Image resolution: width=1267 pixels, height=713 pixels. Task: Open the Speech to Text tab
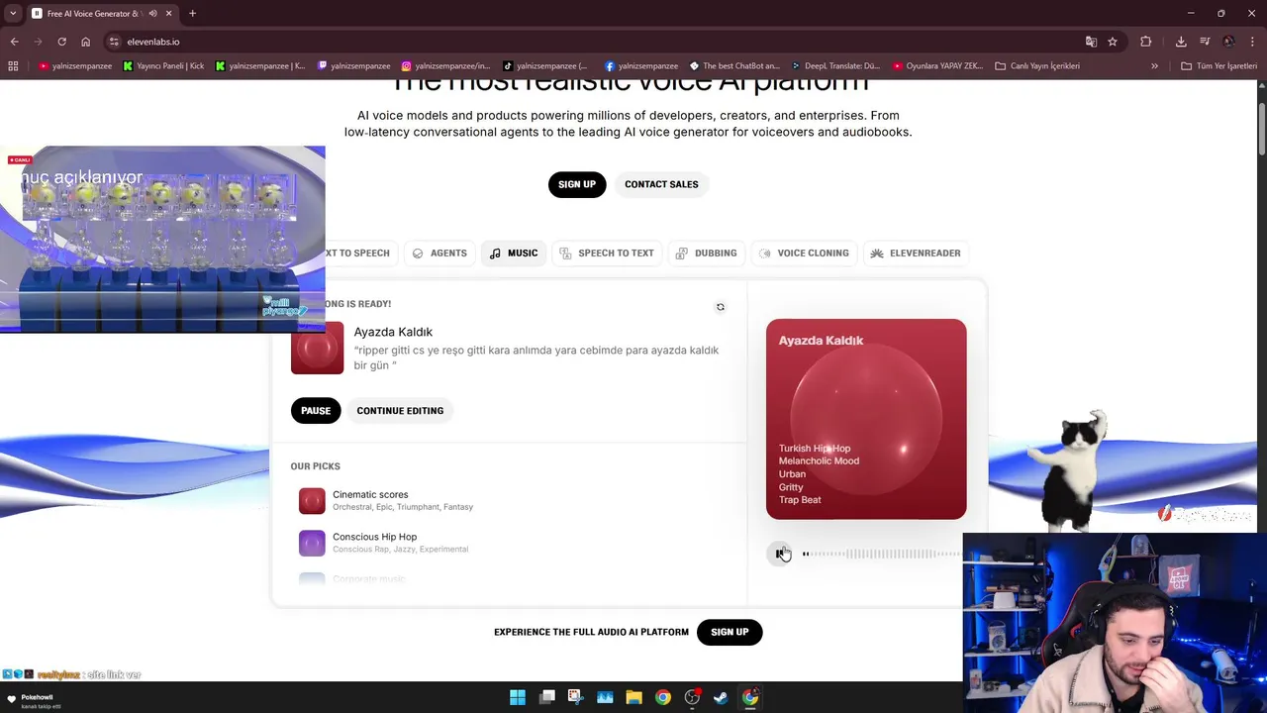[x=607, y=254]
